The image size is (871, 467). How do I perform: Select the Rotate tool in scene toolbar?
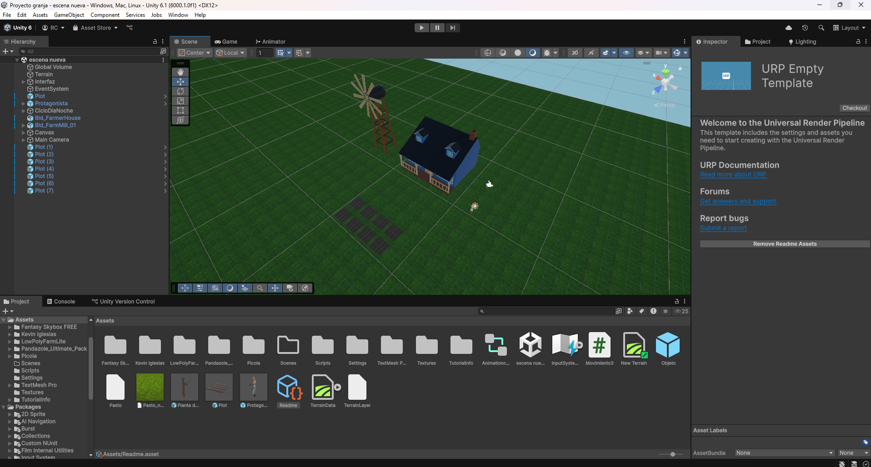pyautogui.click(x=180, y=91)
